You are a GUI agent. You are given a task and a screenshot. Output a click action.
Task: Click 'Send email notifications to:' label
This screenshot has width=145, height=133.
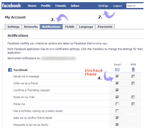point(24,58)
